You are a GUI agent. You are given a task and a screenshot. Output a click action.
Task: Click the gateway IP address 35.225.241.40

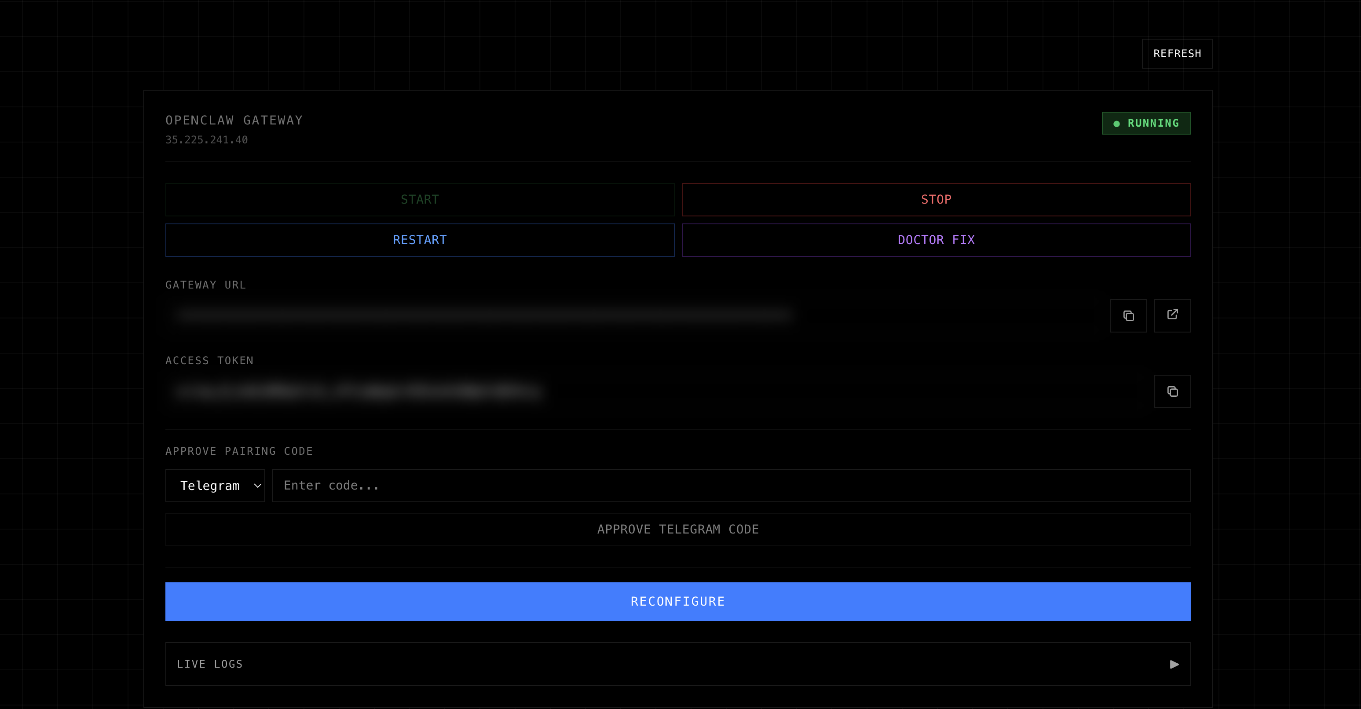pos(207,140)
